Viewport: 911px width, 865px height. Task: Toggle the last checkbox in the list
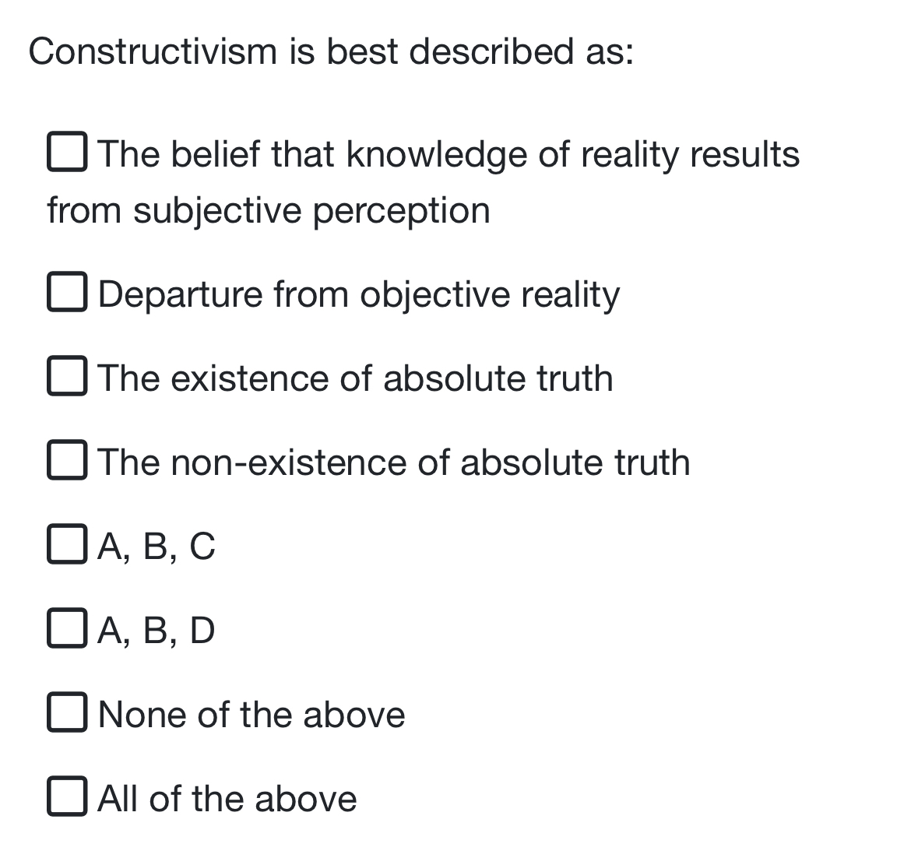tap(69, 797)
